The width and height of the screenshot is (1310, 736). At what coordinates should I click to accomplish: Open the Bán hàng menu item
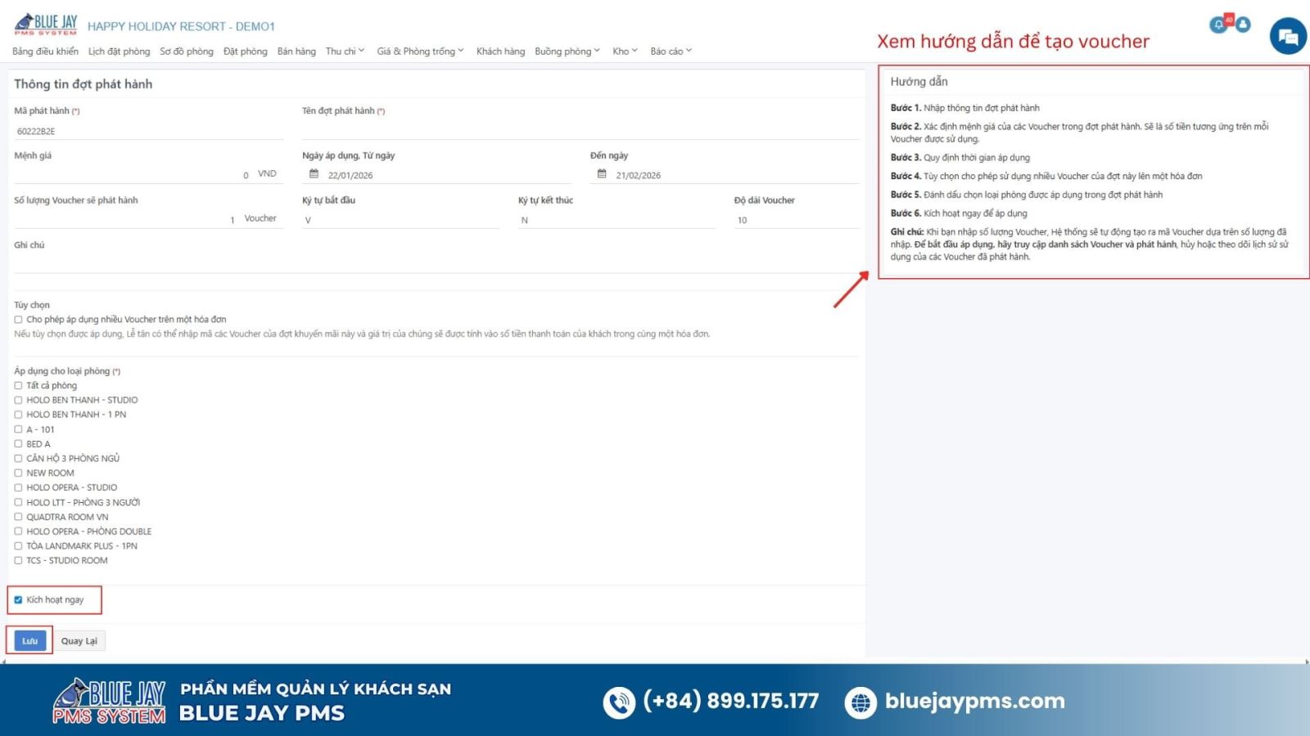pos(296,51)
